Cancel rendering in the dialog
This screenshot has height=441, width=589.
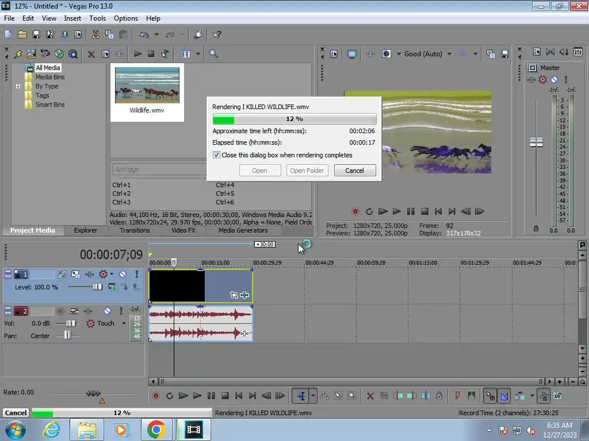tap(354, 170)
